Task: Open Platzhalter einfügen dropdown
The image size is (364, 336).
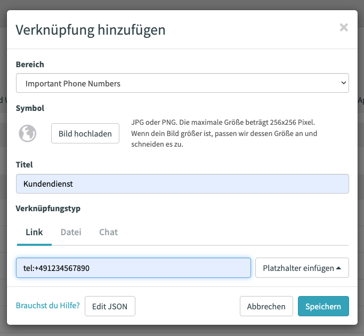Action: (x=302, y=268)
